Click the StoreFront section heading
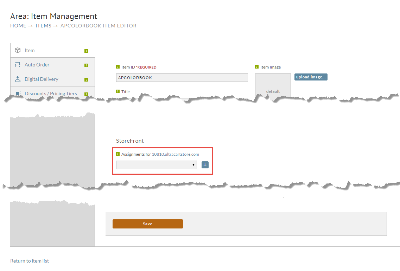400x271 pixels. [x=130, y=141]
